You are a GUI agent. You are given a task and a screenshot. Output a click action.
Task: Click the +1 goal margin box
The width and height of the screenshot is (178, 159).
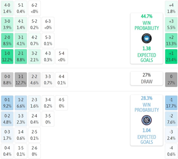pyautogui.click(x=171, y=57)
